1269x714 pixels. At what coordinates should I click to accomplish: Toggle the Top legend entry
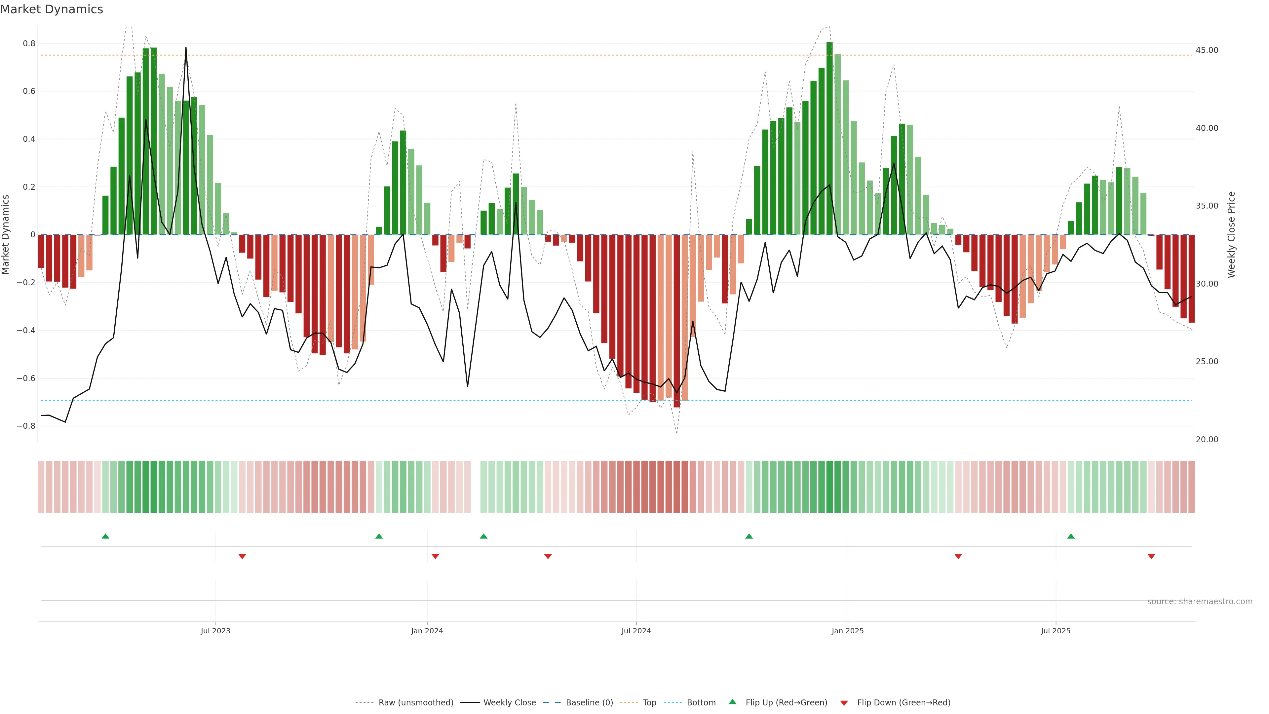[x=649, y=703]
